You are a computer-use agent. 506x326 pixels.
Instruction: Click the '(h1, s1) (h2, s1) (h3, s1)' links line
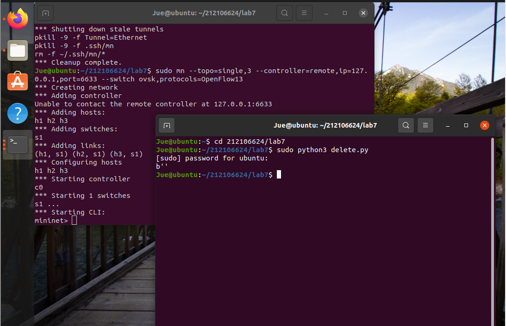click(x=89, y=154)
